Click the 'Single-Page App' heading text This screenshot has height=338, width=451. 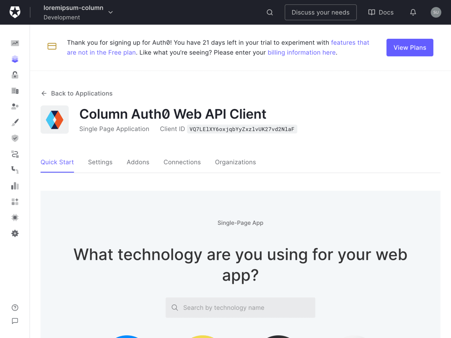point(241,223)
